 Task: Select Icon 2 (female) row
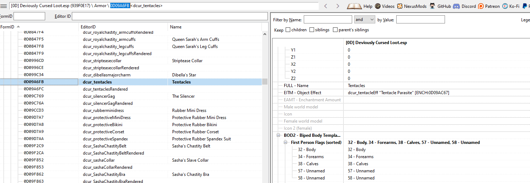pos(401,128)
